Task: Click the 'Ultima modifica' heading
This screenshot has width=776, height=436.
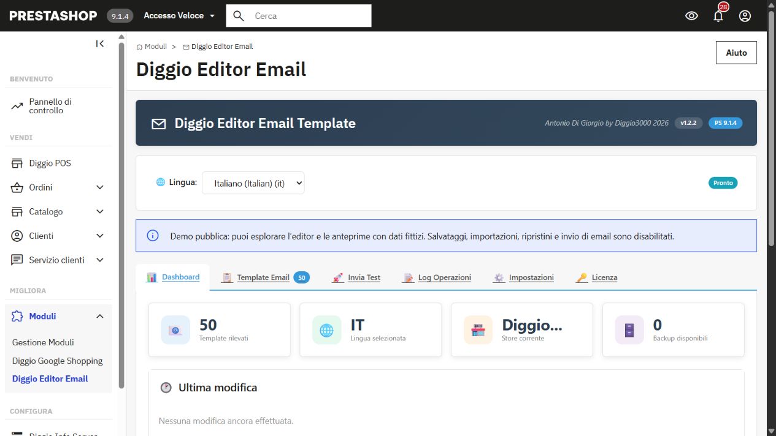Action: [218, 388]
